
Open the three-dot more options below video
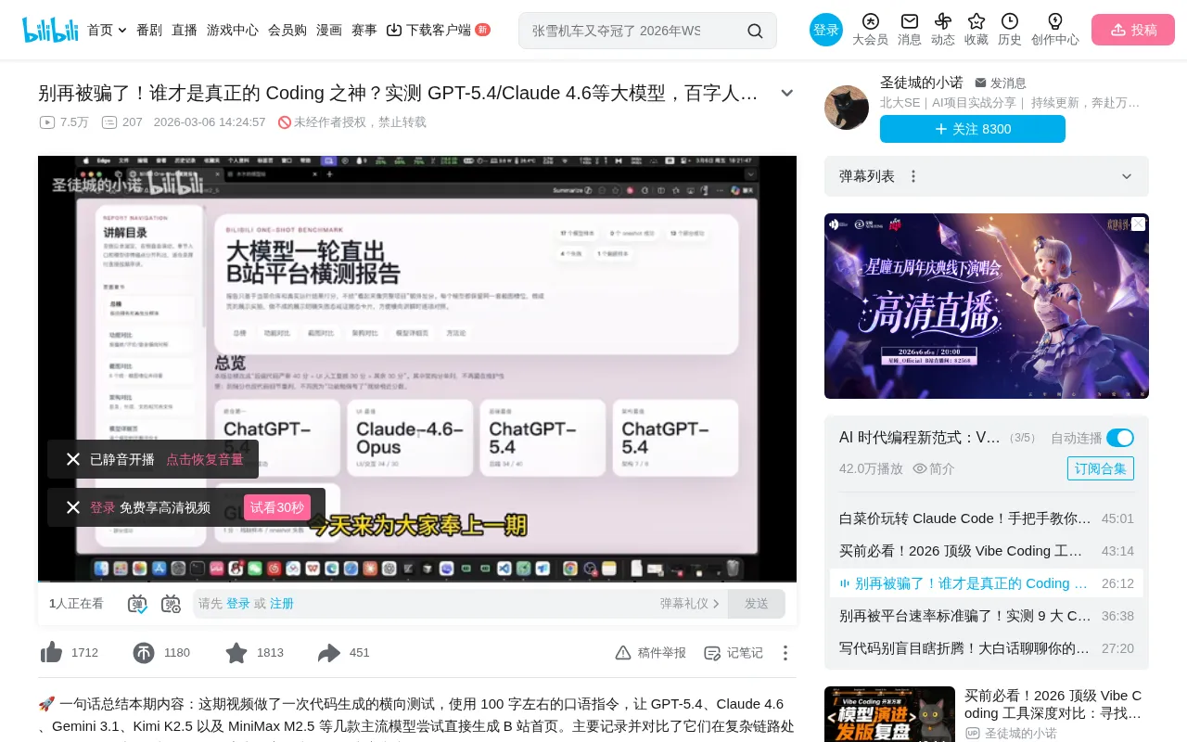click(x=785, y=653)
